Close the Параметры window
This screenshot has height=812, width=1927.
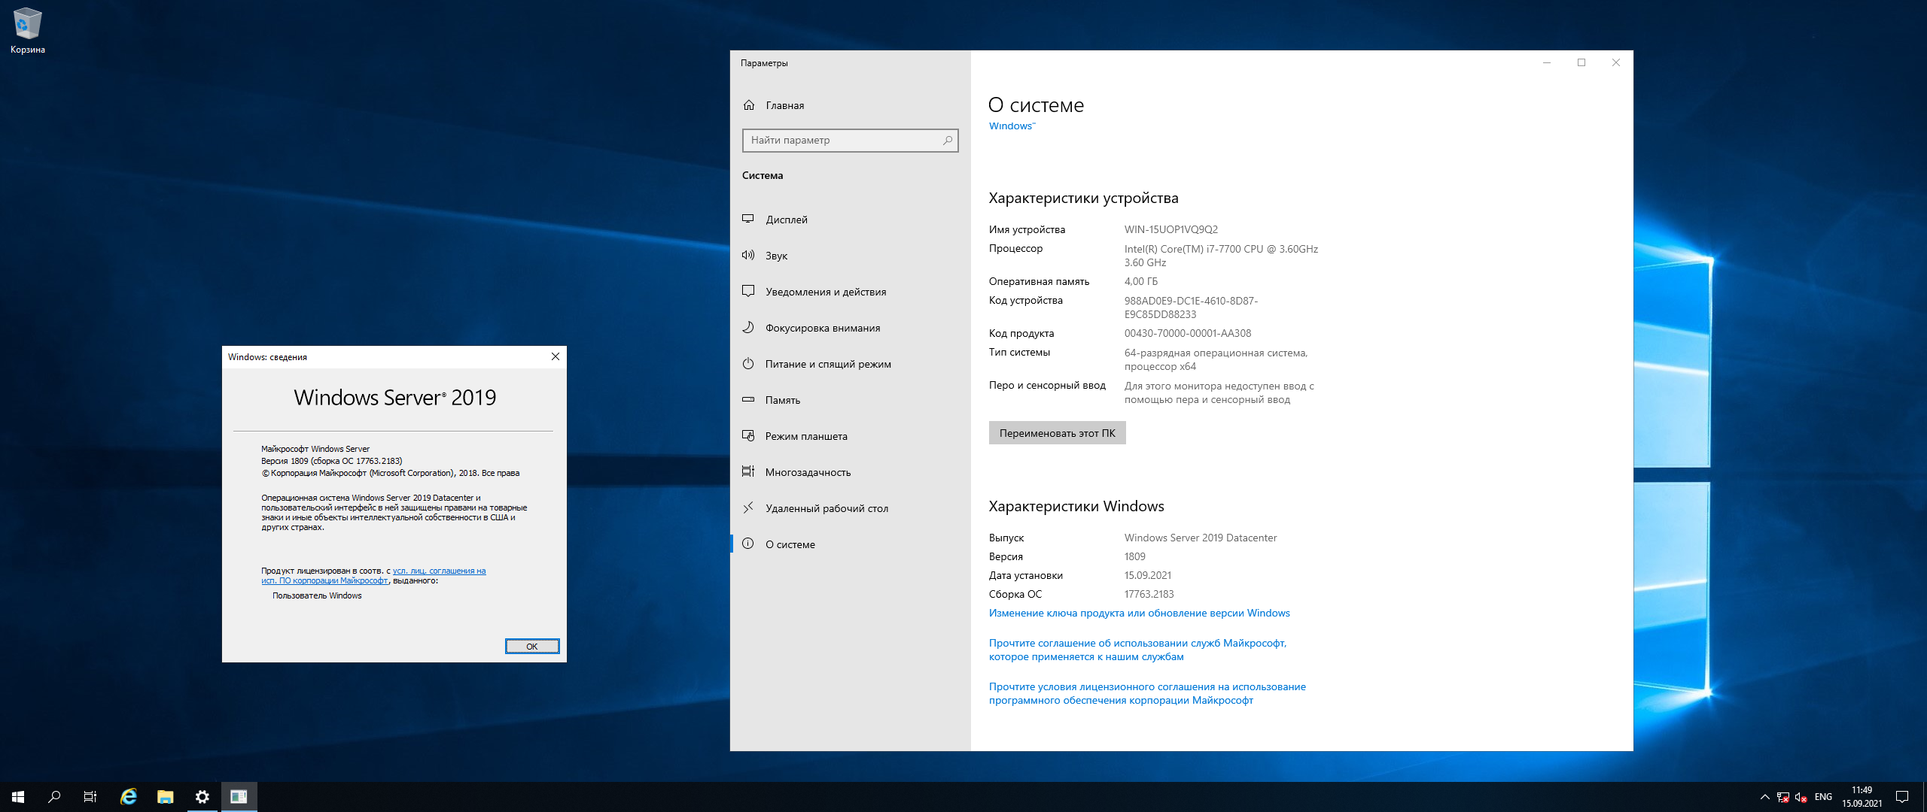(x=1616, y=62)
